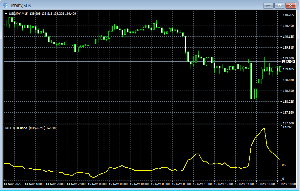Click the 0.9 indicator level label
The image size is (300, 191).
[x=284, y=165]
